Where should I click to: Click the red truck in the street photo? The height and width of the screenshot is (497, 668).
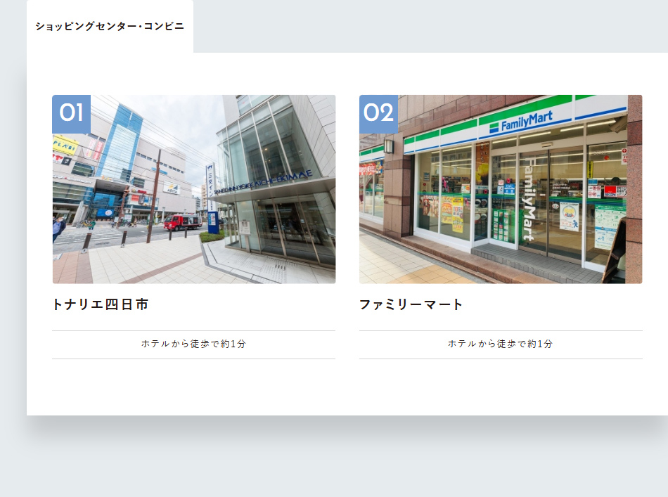(182, 222)
